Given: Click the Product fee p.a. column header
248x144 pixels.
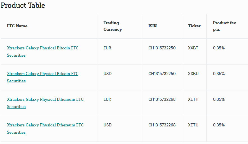Looking at the screenshot, I should 224,26.
